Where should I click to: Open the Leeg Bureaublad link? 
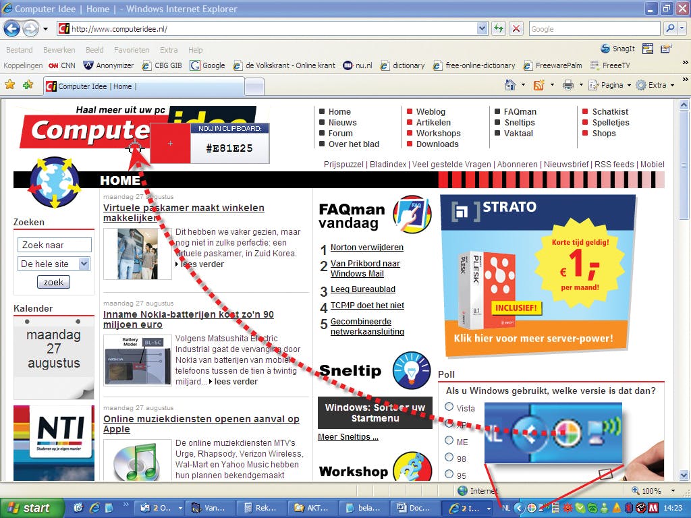point(362,289)
